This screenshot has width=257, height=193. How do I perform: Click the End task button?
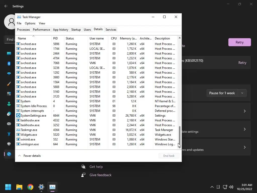pyautogui.click(x=169, y=156)
